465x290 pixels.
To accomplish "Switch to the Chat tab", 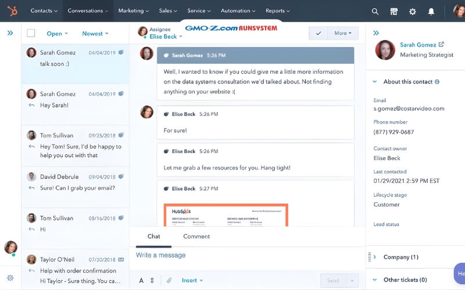I will click(153, 237).
